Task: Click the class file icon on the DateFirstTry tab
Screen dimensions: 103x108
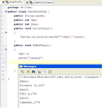Action: (7, 2)
